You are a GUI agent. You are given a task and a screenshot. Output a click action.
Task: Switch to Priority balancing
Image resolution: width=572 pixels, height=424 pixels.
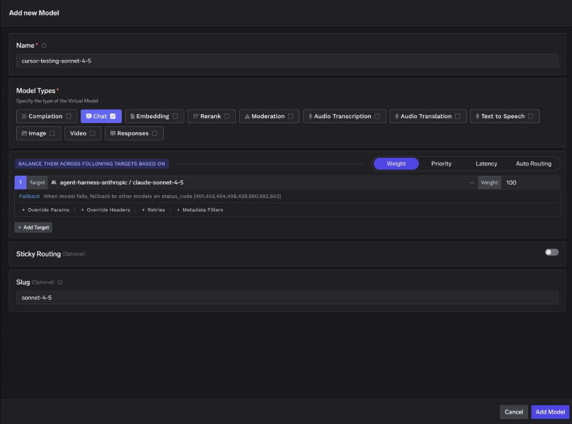[441, 163]
